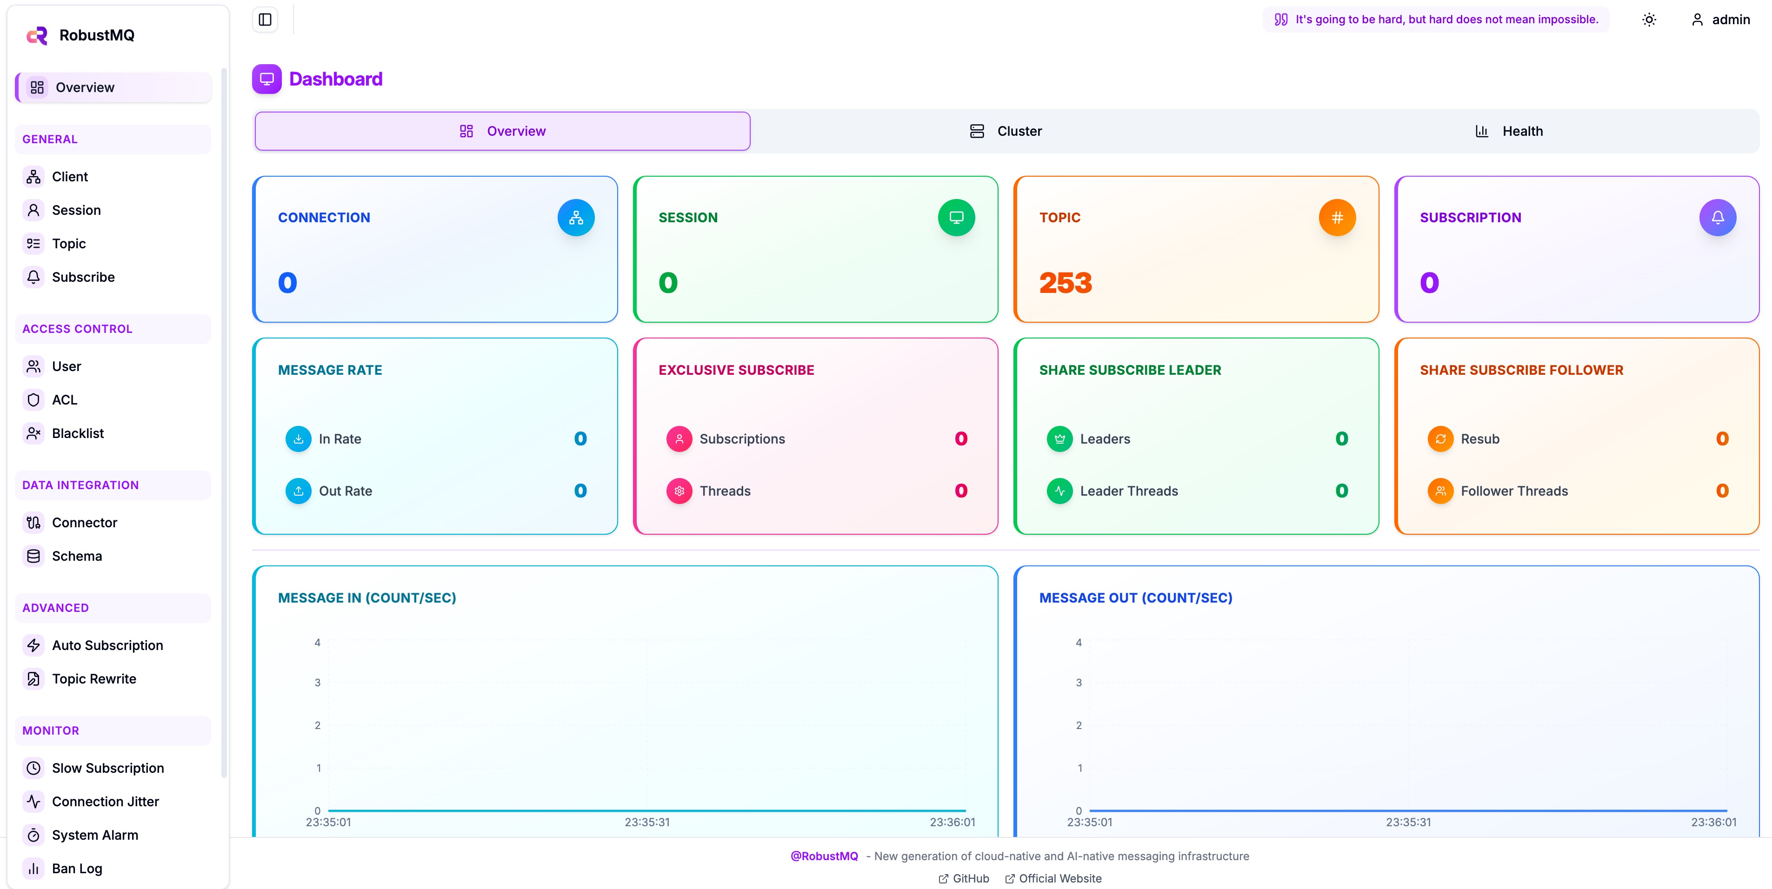Open the ACL shield icon

(x=33, y=399)
